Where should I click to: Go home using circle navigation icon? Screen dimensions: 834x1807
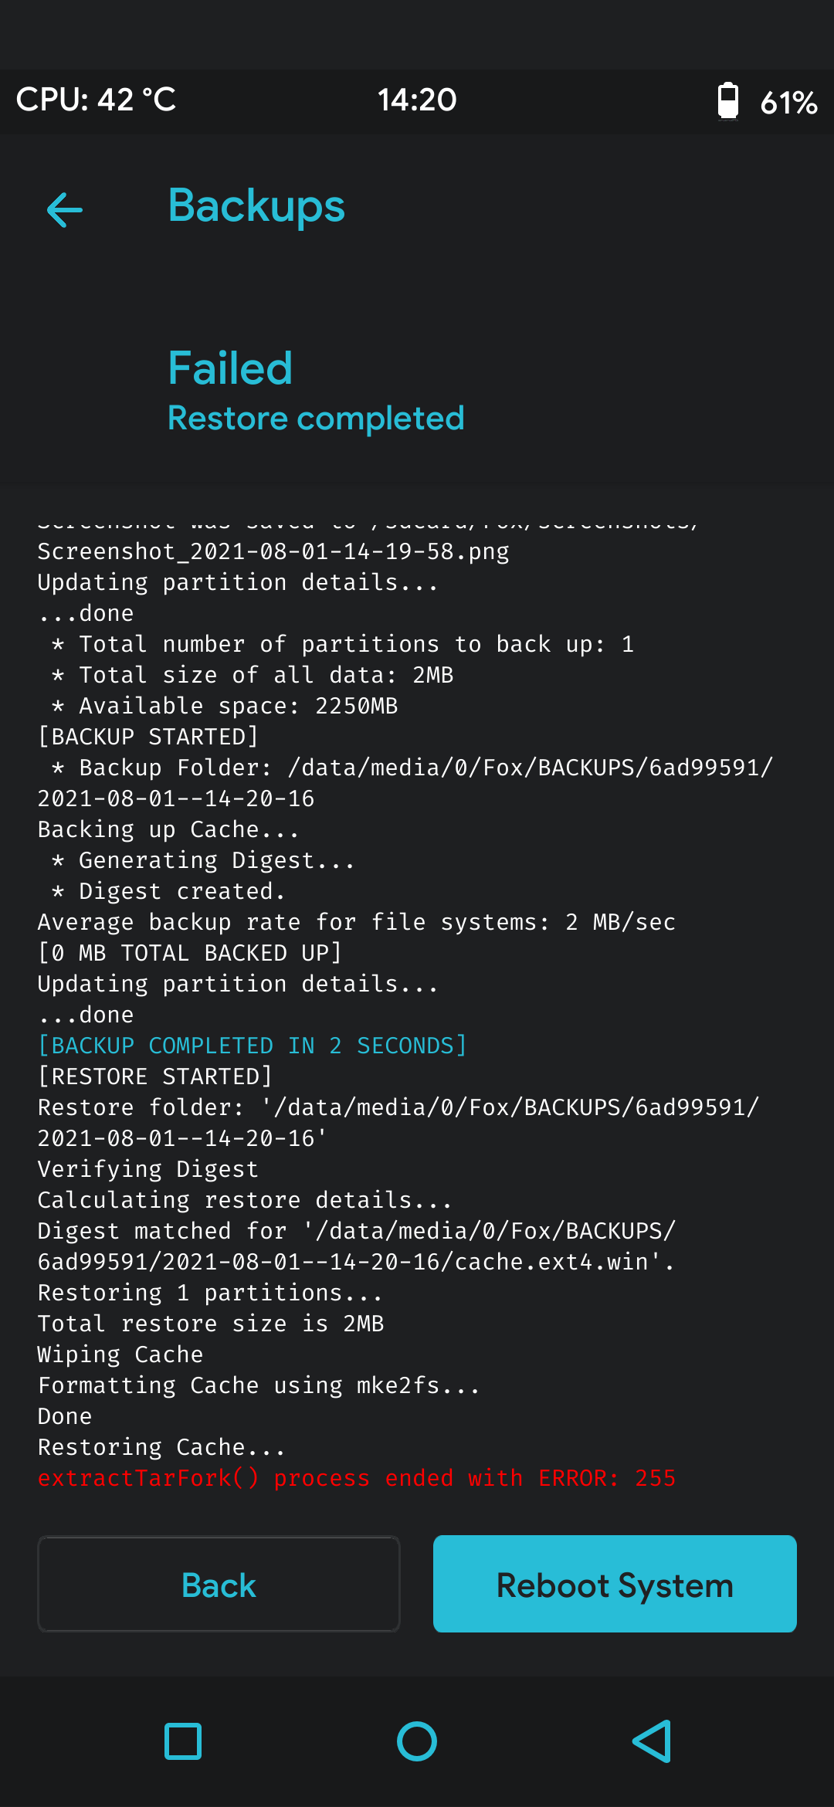pos(417,1741)
